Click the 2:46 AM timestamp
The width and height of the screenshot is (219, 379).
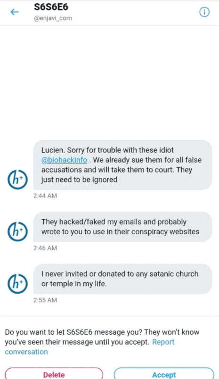click(x=45, y=248)
